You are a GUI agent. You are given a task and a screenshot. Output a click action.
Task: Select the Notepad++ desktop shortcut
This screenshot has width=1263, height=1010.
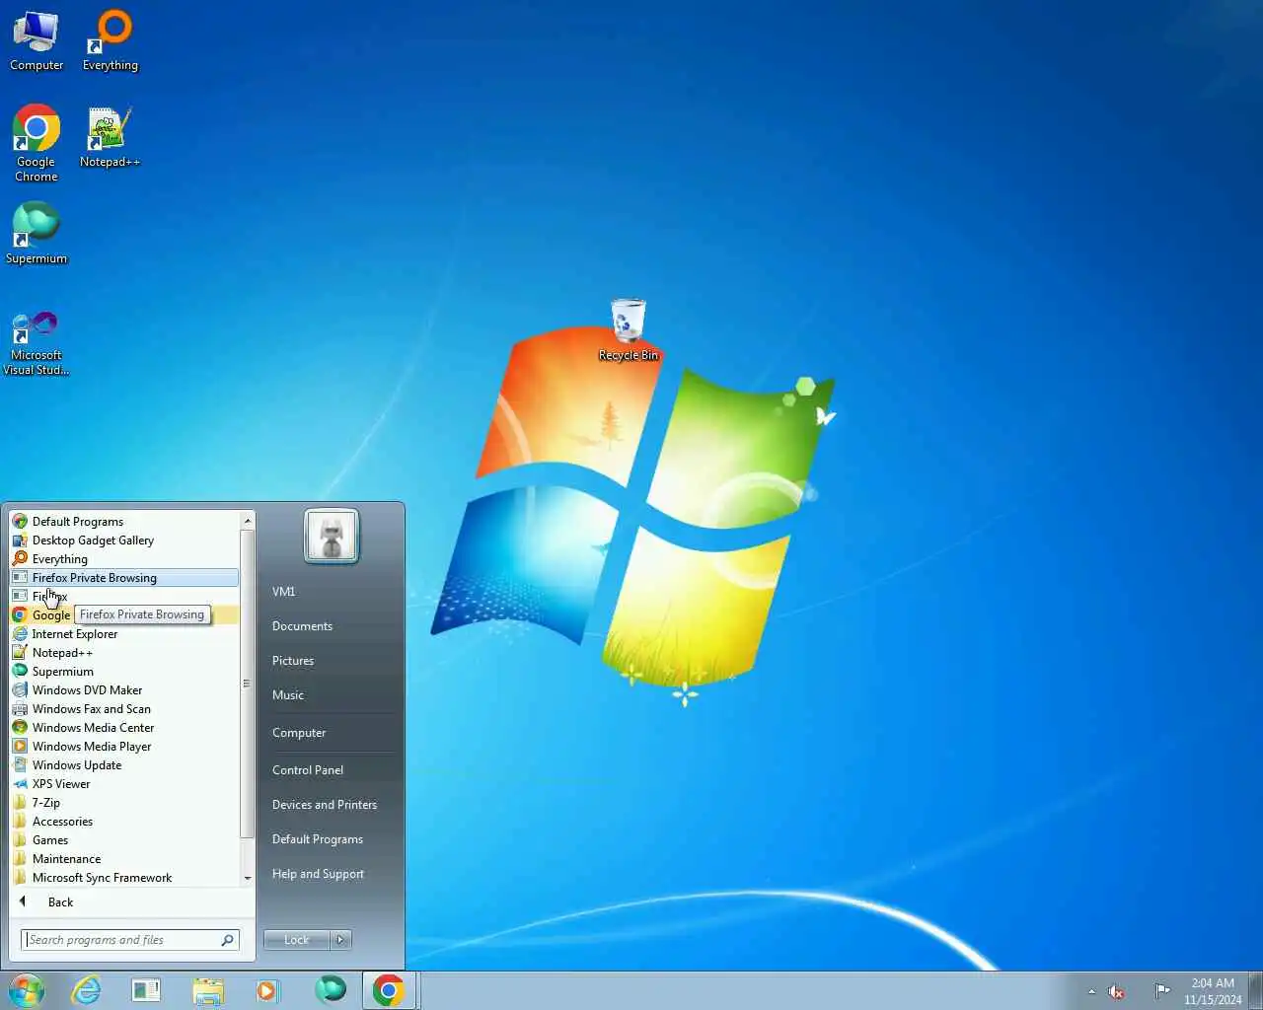(110, 137)
